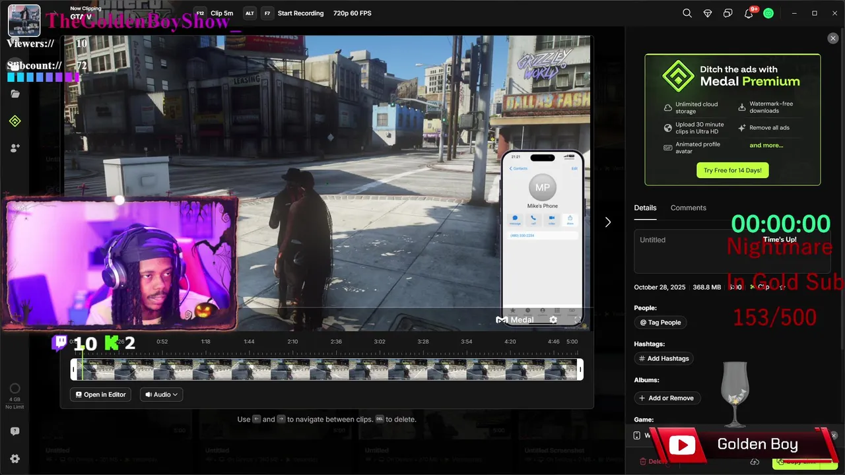Click 'October 28, 2025' date text
The image size is (845, 475).
point(659,288)
